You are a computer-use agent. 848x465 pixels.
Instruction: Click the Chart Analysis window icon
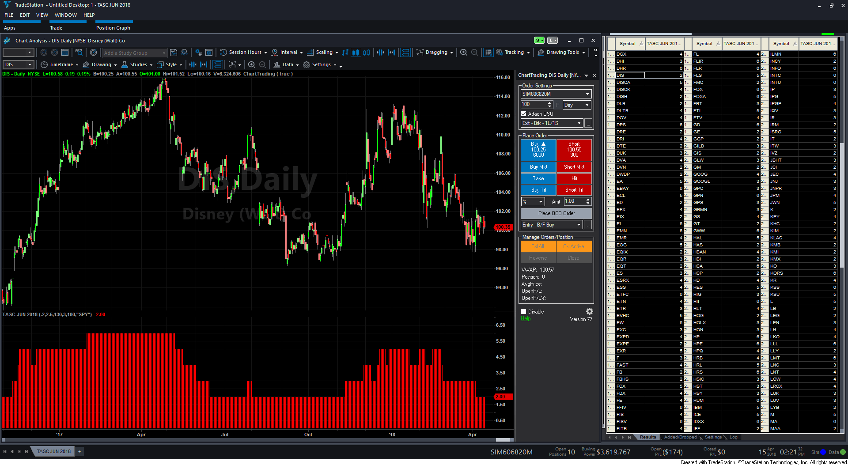[x=7, y=41]
